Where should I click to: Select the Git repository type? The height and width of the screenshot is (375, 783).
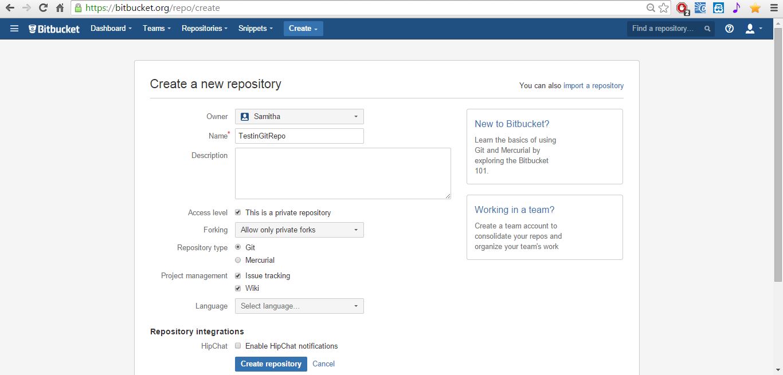[x=238, y=247]
